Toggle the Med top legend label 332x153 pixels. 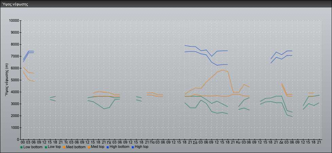pyautogui.click(x=97, y=147)
